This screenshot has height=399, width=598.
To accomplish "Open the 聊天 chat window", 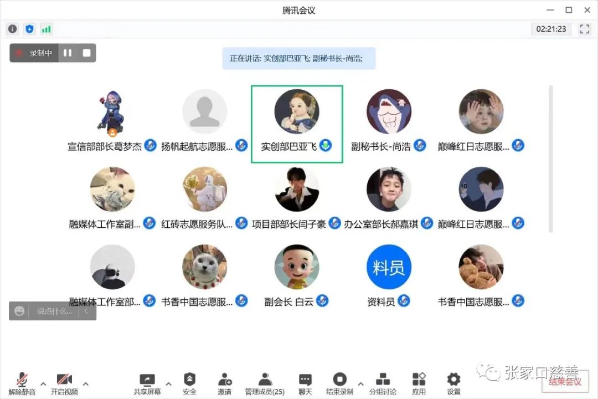I will pos(305,383).
